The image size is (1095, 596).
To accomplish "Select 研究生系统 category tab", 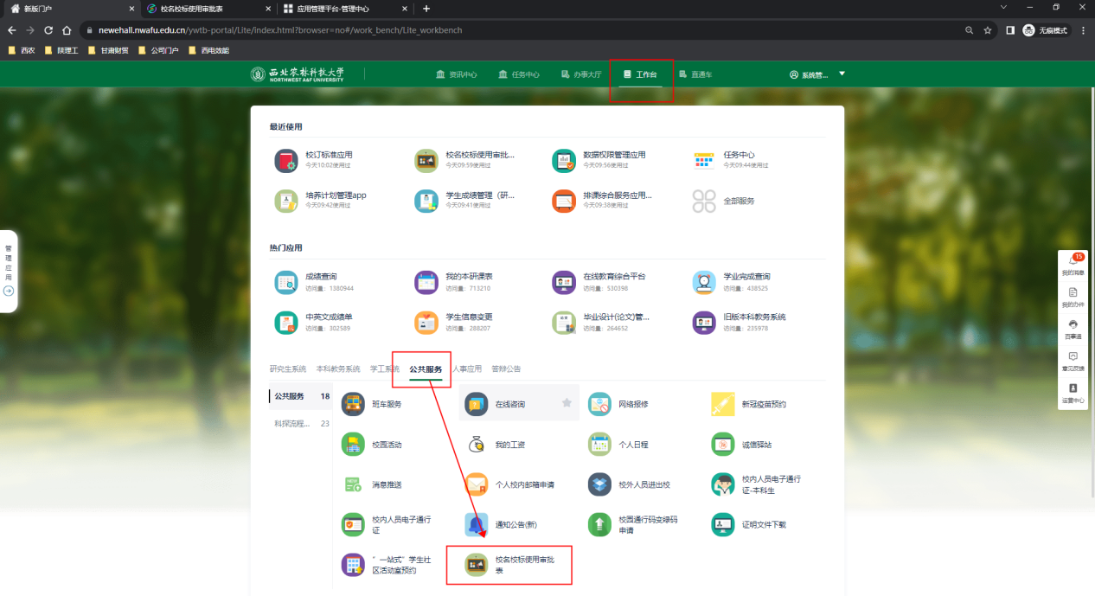I will (287, 369).
